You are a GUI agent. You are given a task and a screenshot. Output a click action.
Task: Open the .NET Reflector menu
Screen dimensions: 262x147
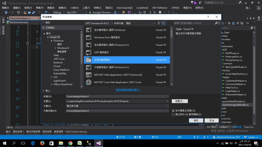[x=160, y=8]
